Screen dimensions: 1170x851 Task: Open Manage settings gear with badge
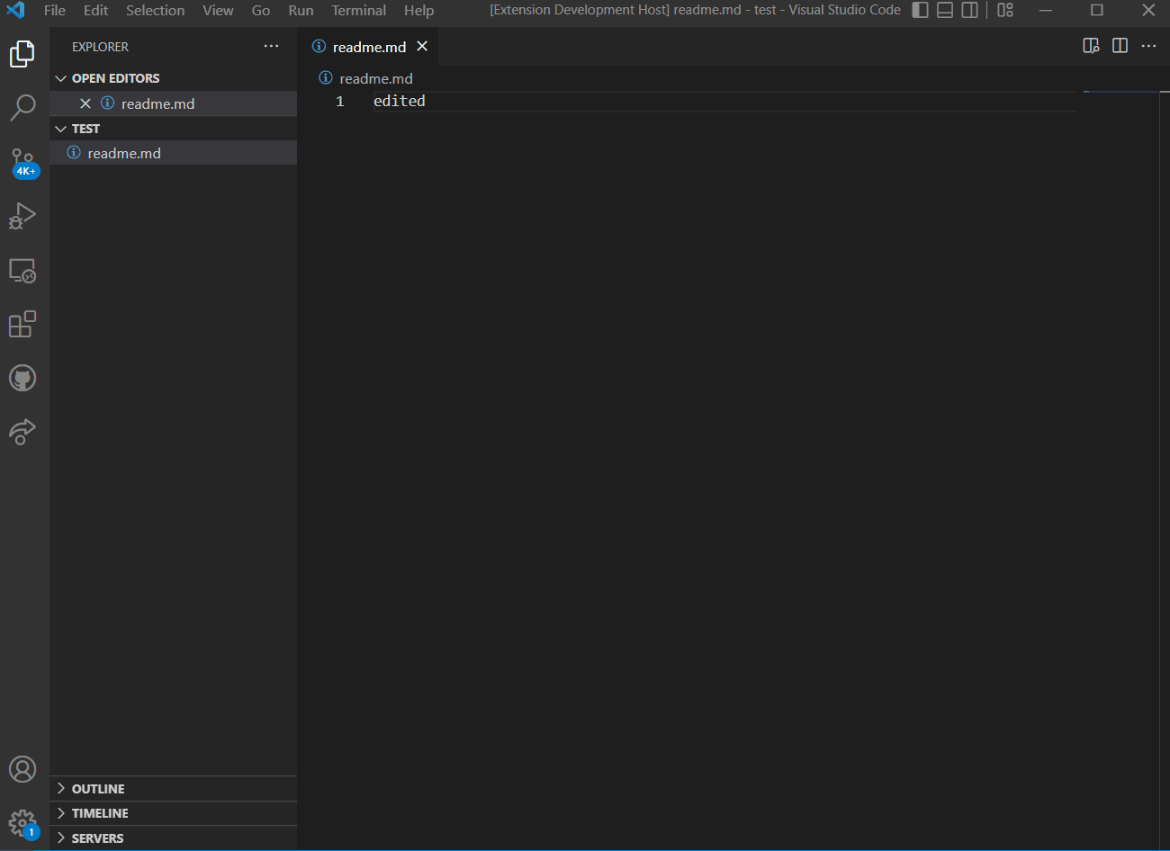[22, 823]
